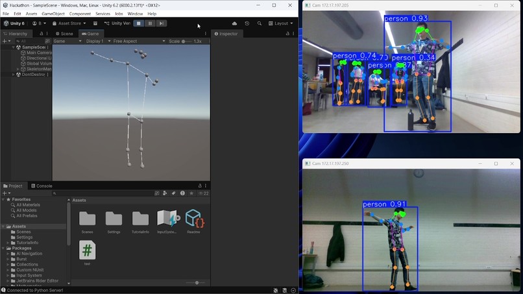
Task: Select the InputSystem actions asset icon
Action: click(168, 218)
